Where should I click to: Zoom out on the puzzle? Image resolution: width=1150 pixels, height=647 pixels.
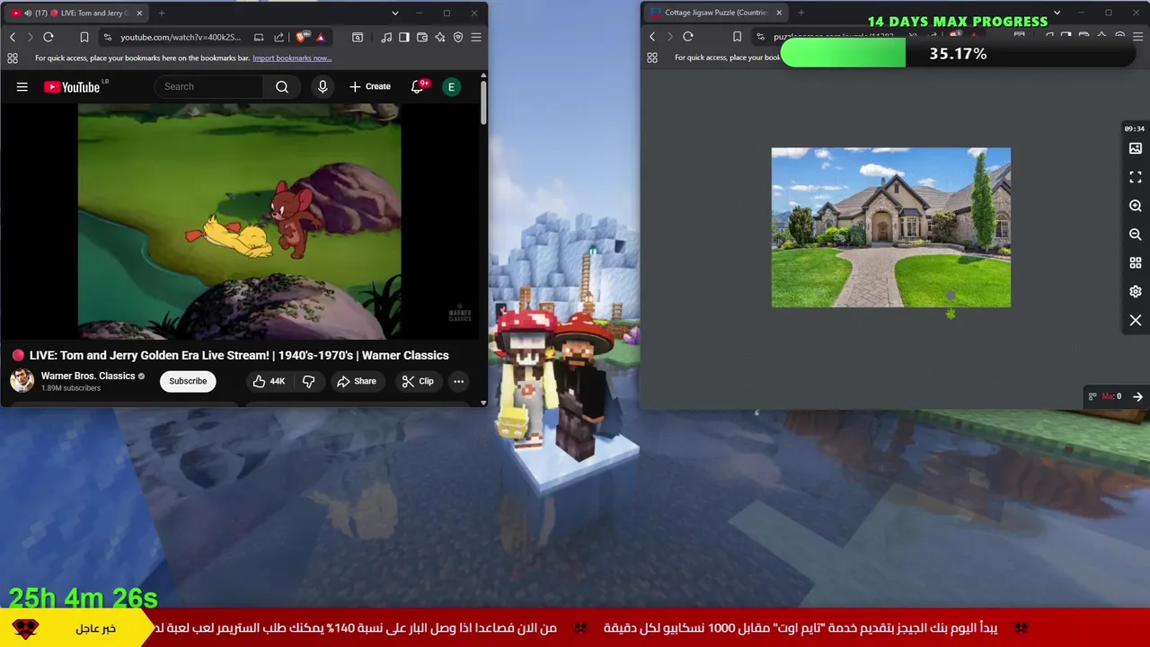(1136, 235)
